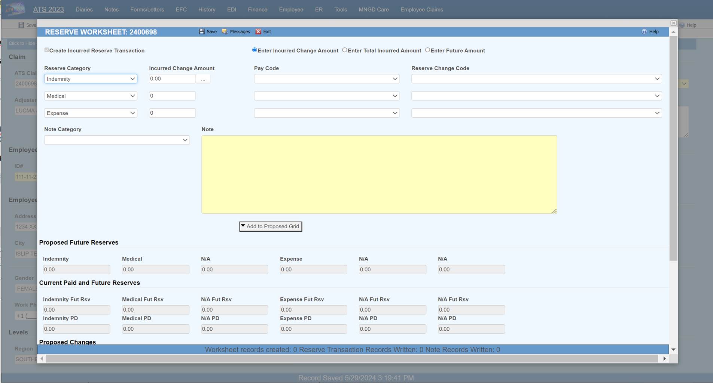
Task: Click the ATS 2023 link in the header
Action: pos(48,9)
